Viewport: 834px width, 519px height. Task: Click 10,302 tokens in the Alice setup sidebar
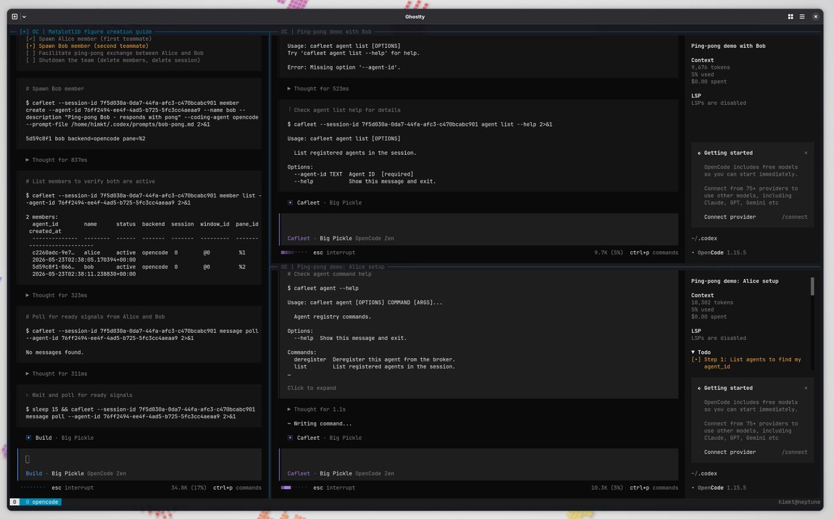click(712, 303)
